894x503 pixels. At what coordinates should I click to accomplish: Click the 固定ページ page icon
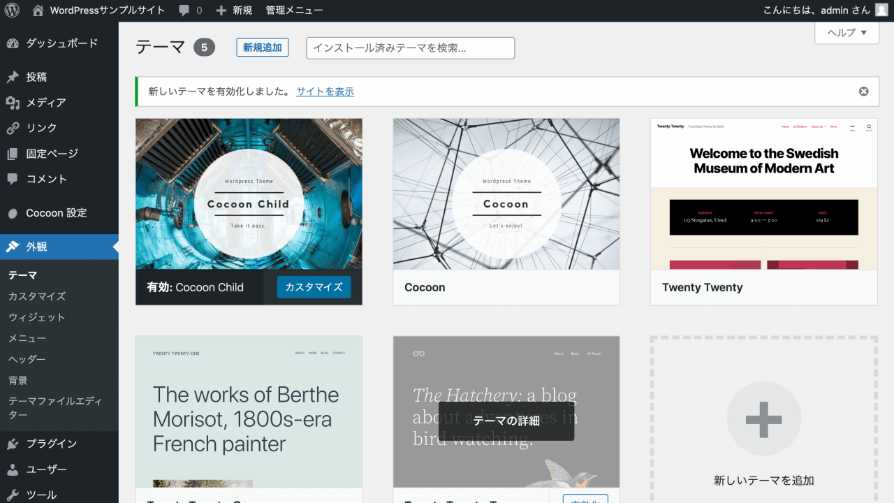click(13, 154)
